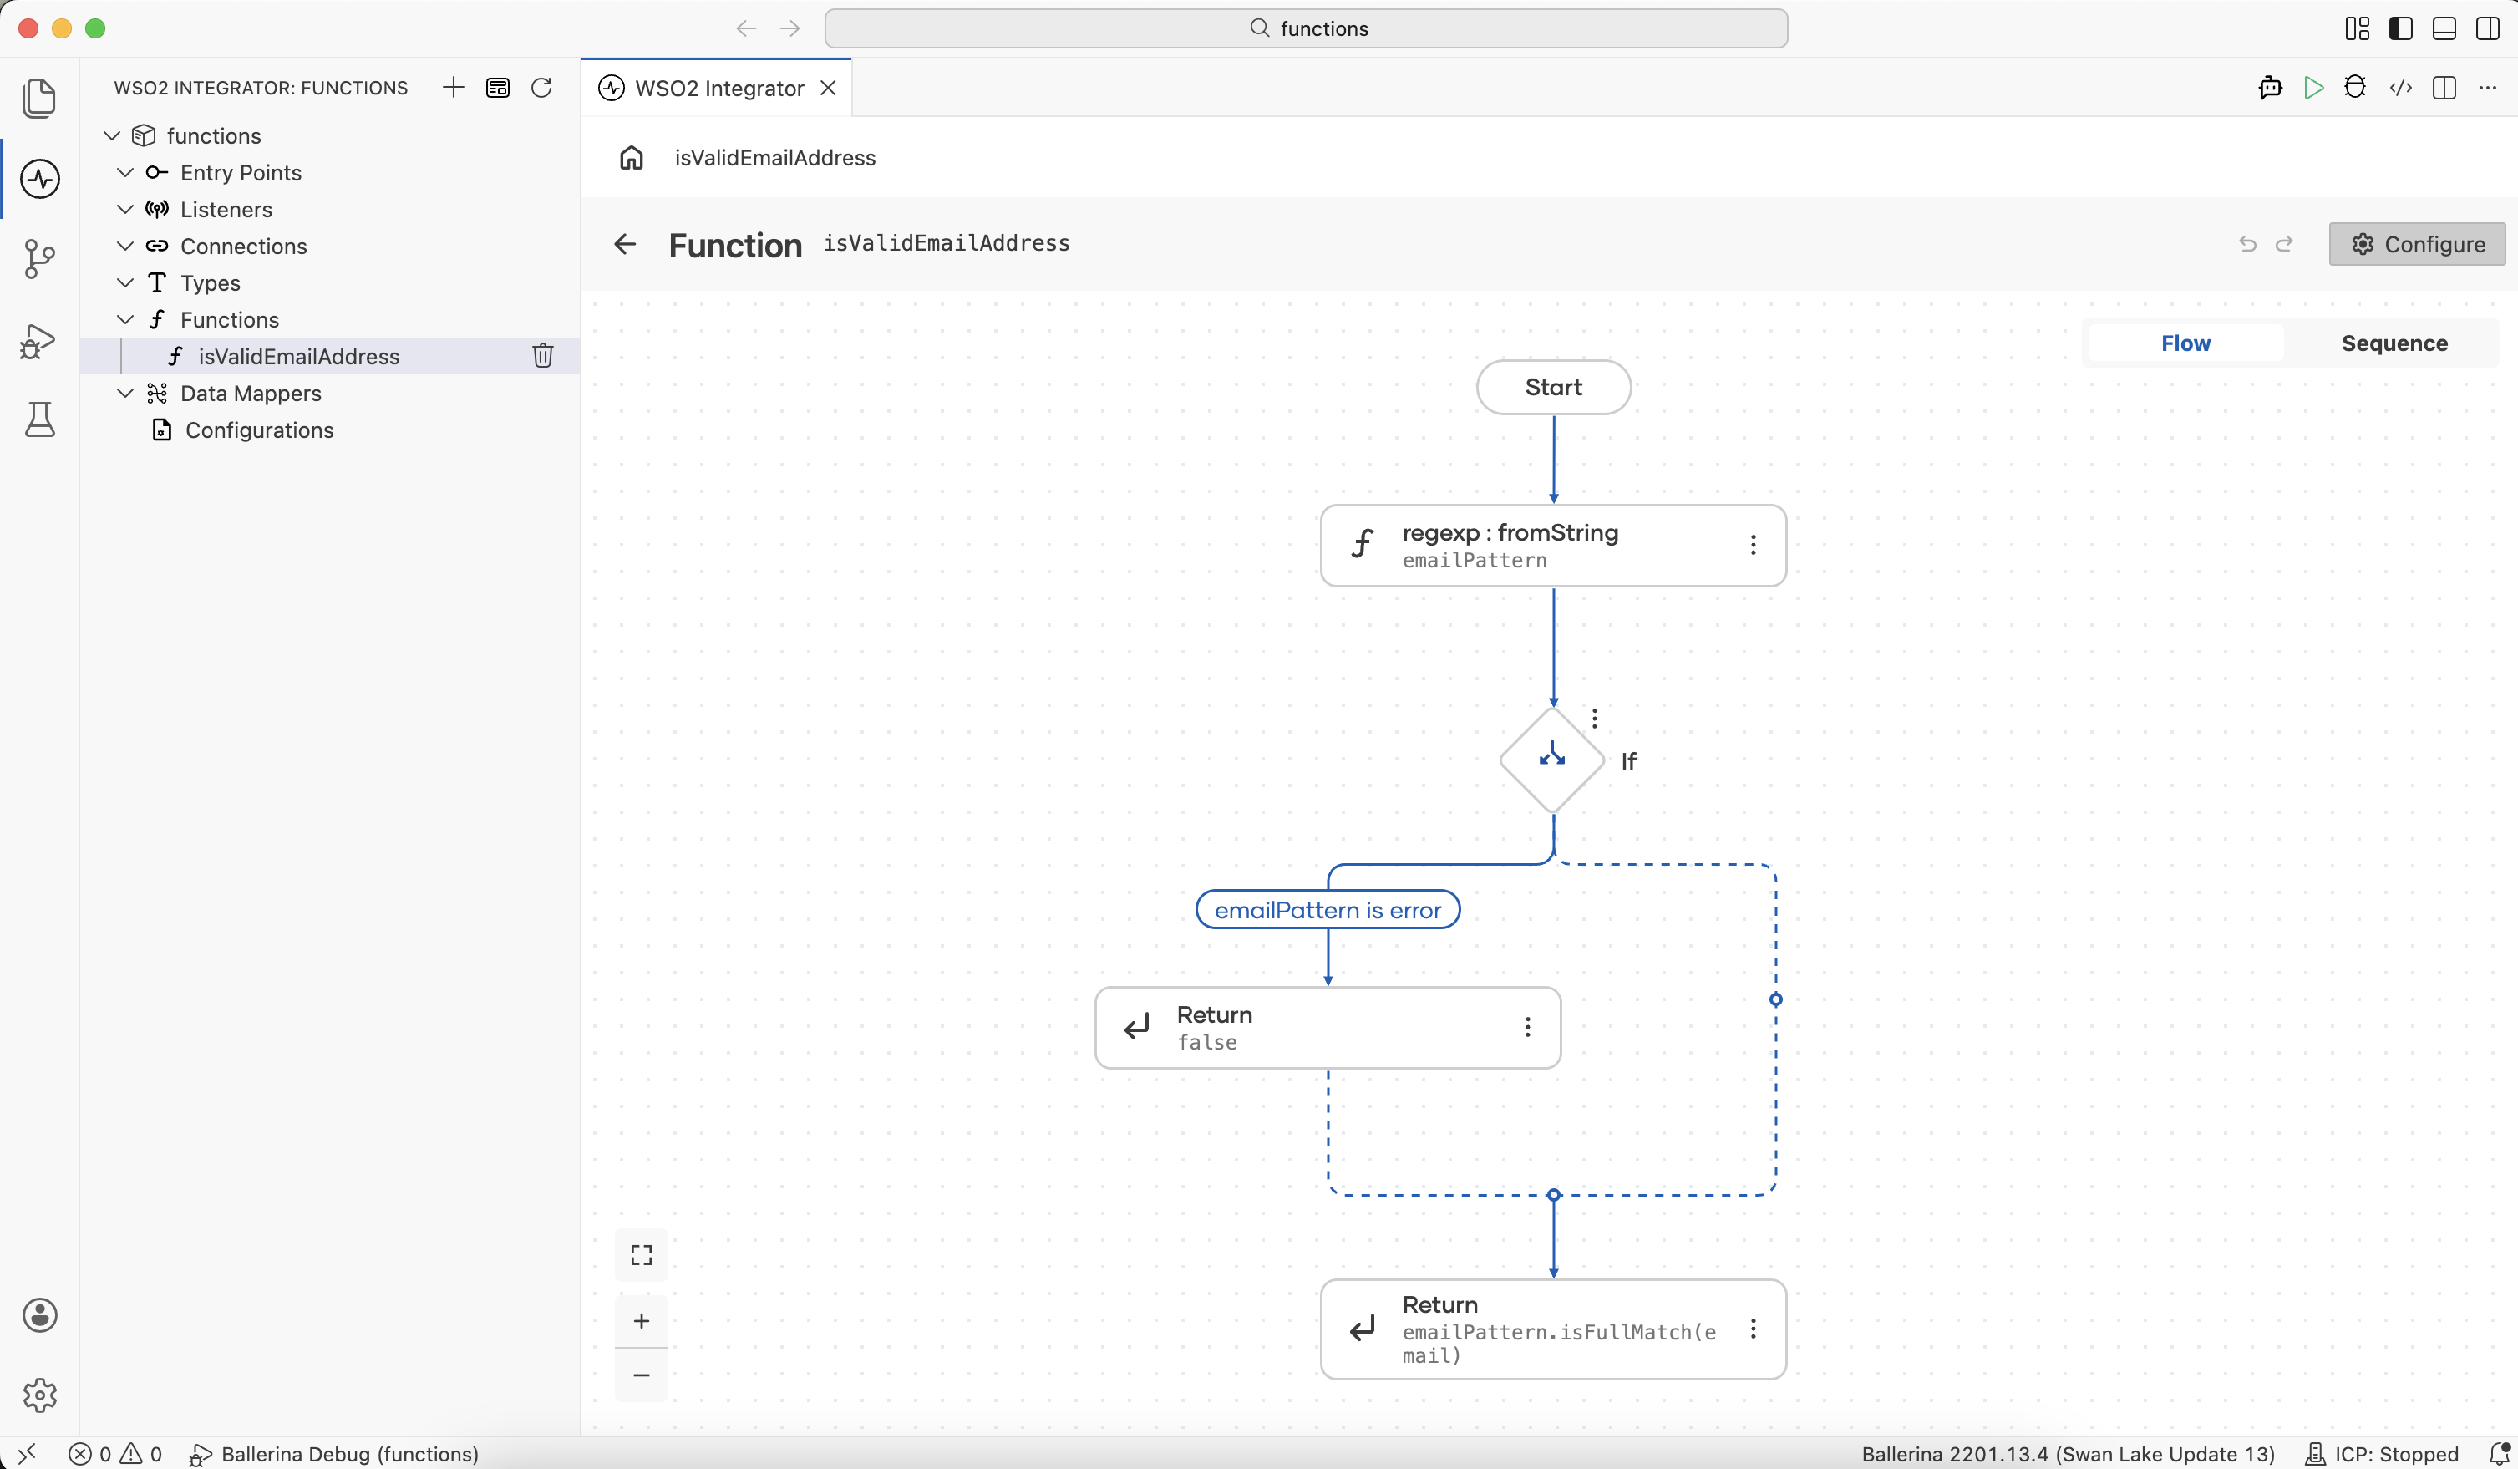
Task: Click the functions search command bar
Action: (x=1306, y=28)
